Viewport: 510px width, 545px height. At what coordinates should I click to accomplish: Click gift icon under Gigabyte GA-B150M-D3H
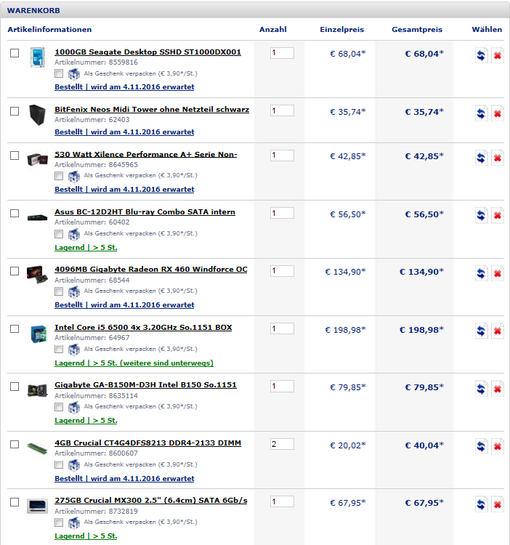point(73,408)
